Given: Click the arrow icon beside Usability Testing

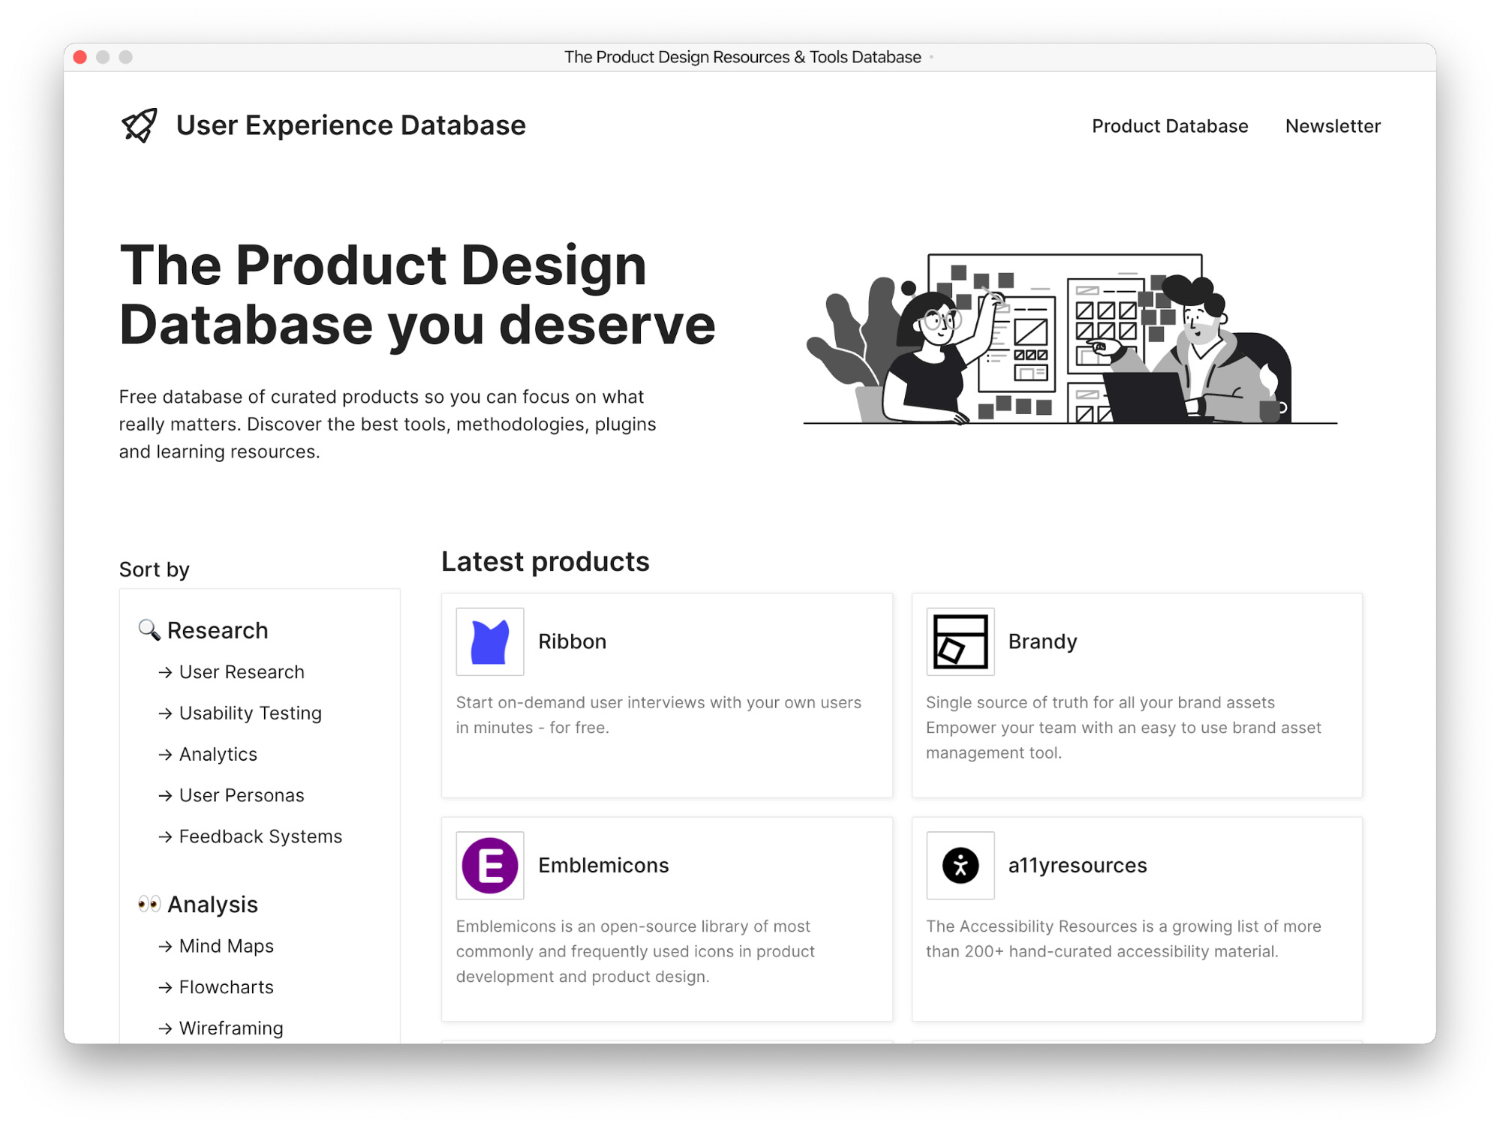Looking at the screenshot, I should coord(165,713).
